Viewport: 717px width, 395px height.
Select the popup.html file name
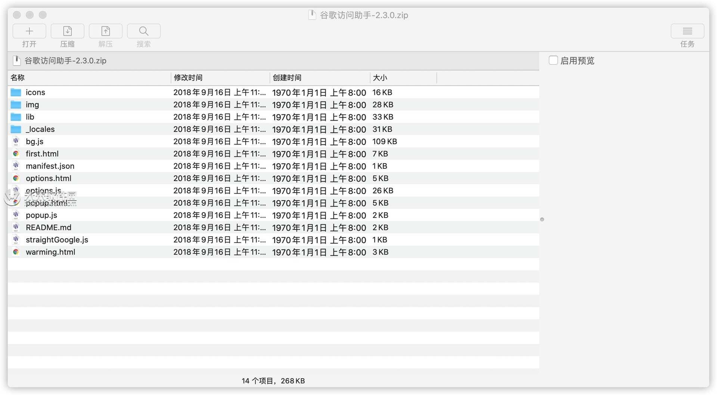(47, 203)
